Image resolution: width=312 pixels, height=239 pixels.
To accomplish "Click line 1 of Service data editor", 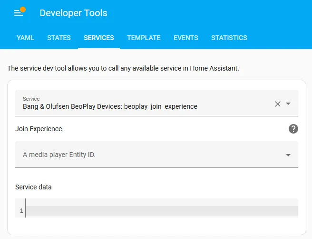I will (x=162, y=211).
